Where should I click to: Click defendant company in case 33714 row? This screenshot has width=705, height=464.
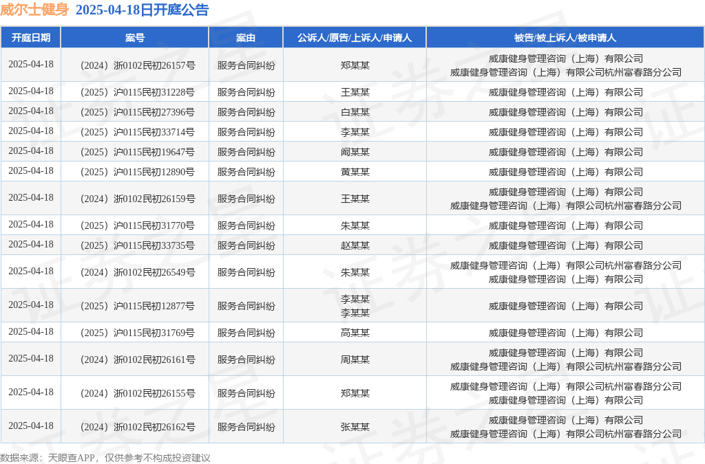tap(566, 133)
